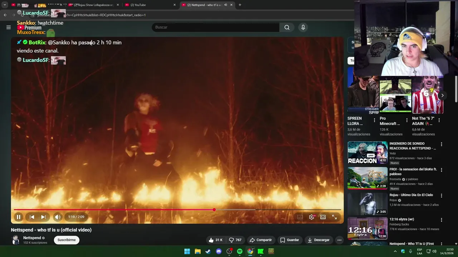
Task: Open OBS Studio from the taskbar
Action: [x=229, y=251]
